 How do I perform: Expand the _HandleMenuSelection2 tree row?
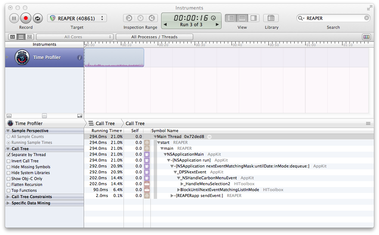(x=182, y=184)
